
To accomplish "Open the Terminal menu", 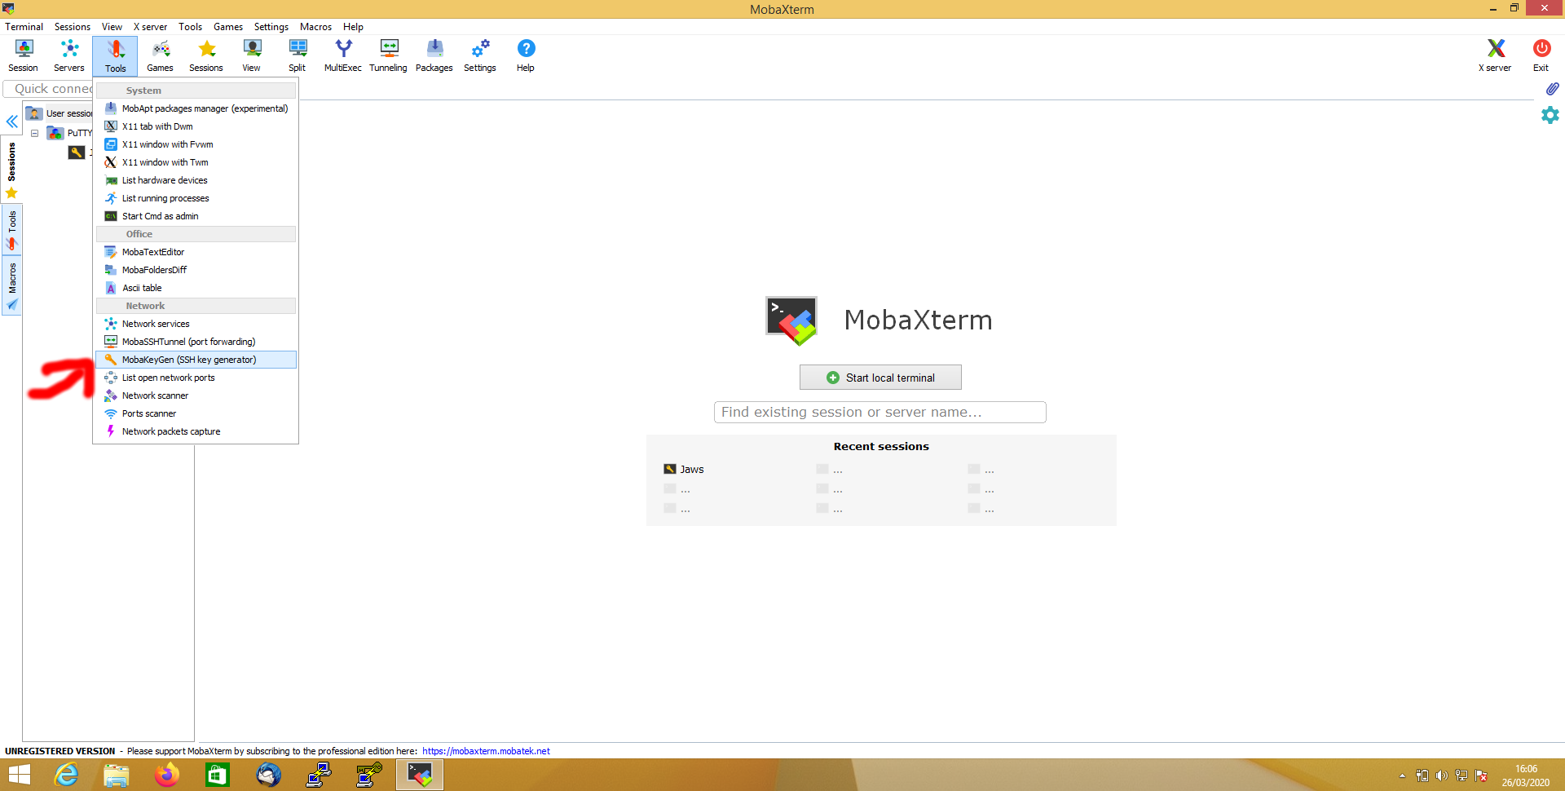I will point(24,27).
